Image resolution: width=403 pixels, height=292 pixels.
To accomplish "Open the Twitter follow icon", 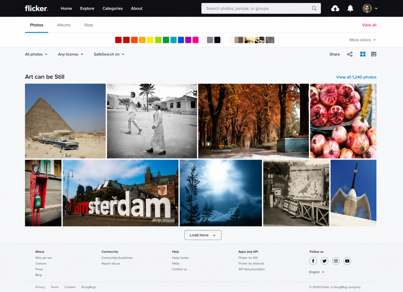I will pos(325,261).
